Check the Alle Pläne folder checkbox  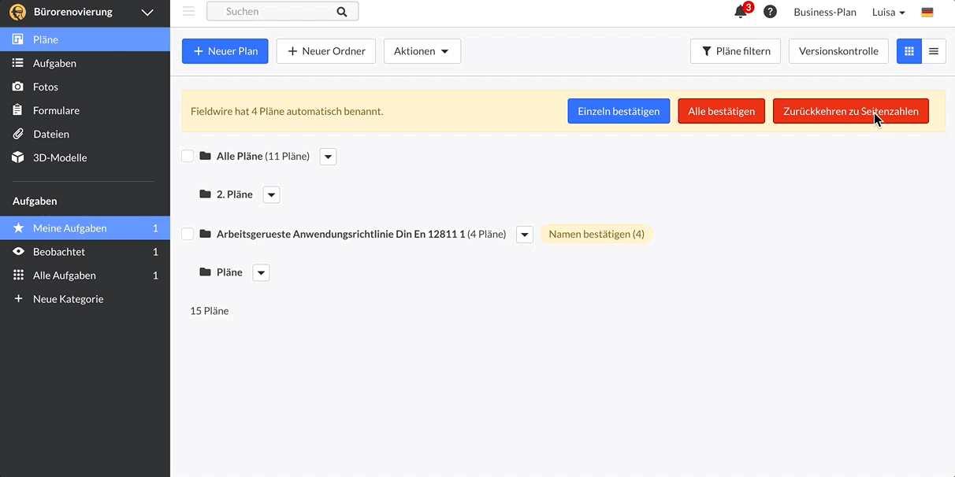click(188, 156)
